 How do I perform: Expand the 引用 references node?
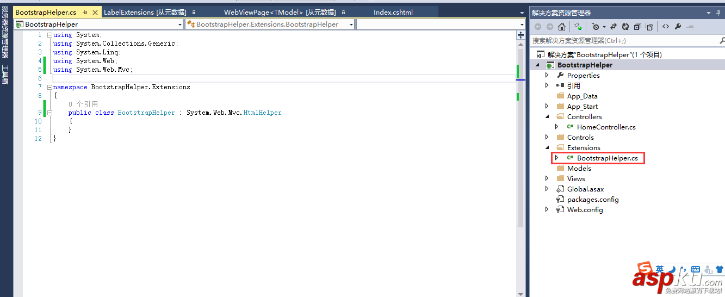(547, 85)
